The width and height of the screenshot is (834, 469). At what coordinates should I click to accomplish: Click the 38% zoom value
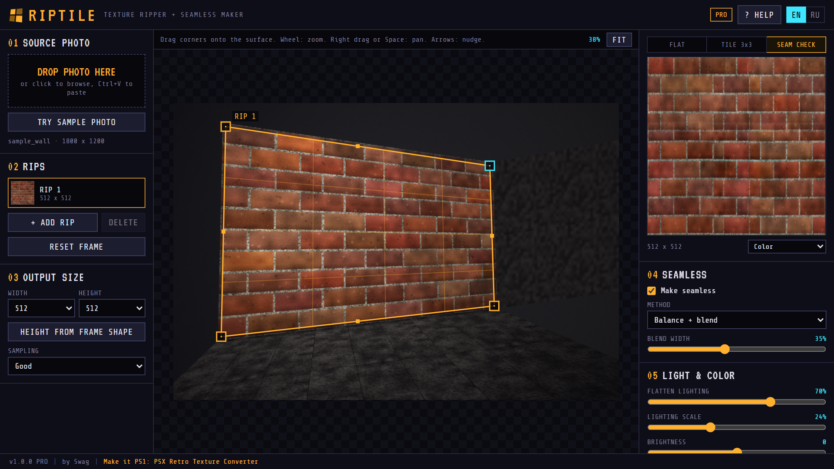[x=594, y=40]
